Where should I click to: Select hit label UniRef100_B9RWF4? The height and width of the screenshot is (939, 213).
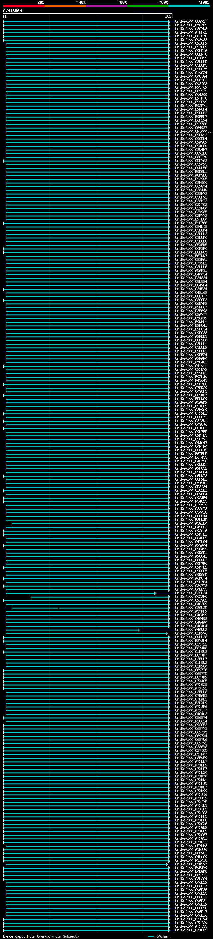(x=191, y=109)
